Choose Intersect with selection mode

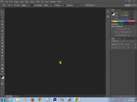click(18, 5)
